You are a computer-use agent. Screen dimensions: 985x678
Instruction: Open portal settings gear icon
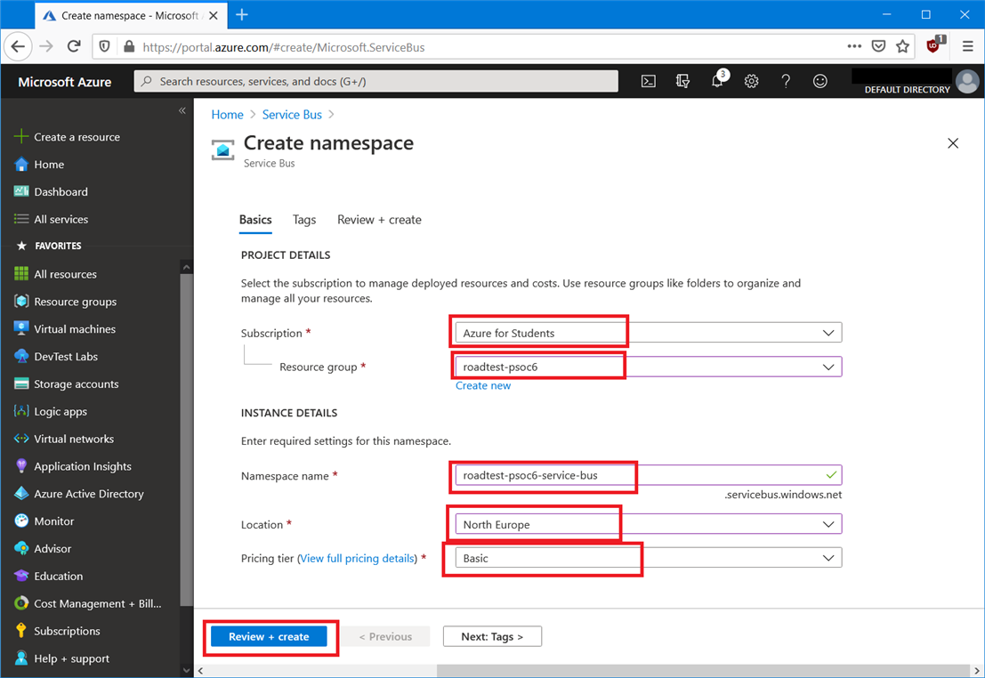751,81
